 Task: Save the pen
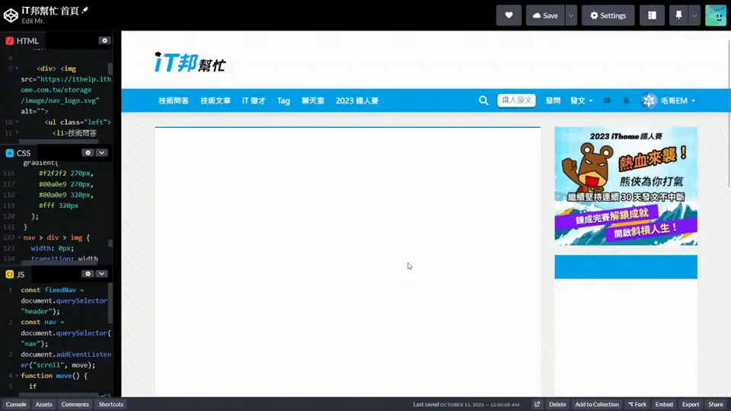(545, 15)
